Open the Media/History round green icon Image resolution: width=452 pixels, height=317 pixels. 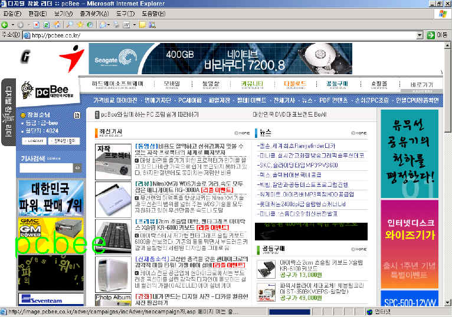click(x=90, y=25)
